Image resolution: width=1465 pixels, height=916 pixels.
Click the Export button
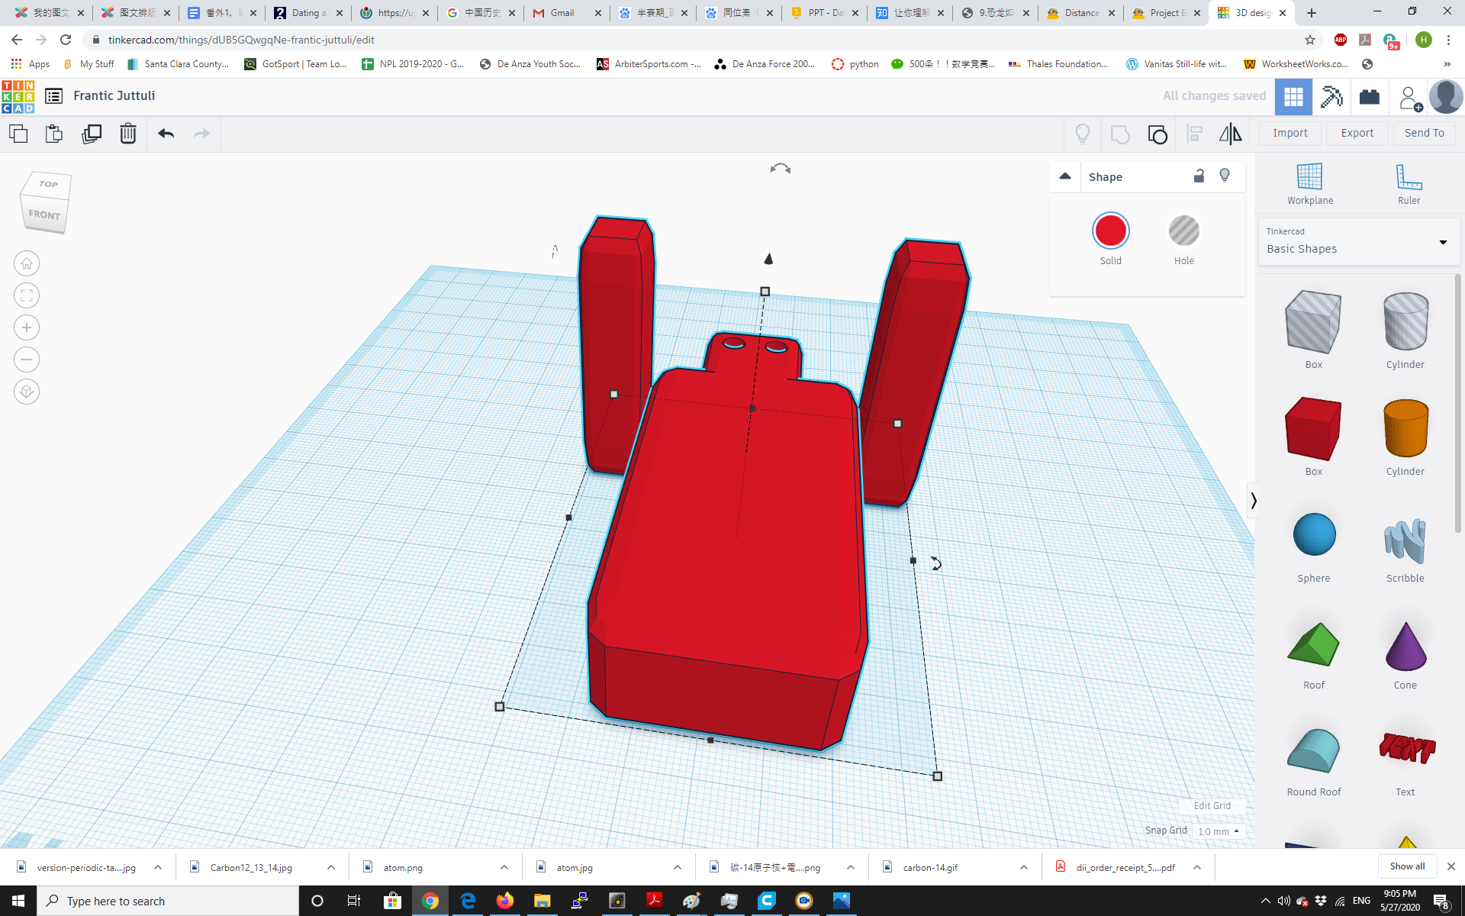1357,133
